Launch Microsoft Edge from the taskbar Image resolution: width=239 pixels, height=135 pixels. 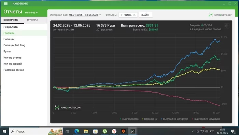point(77,131)
